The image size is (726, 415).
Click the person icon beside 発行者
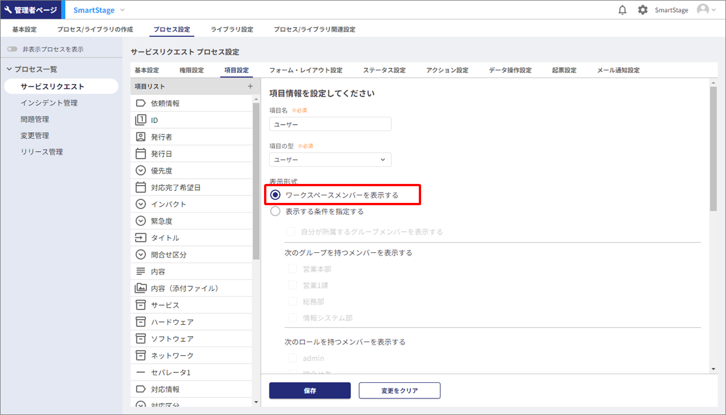(x=140, y=137)
